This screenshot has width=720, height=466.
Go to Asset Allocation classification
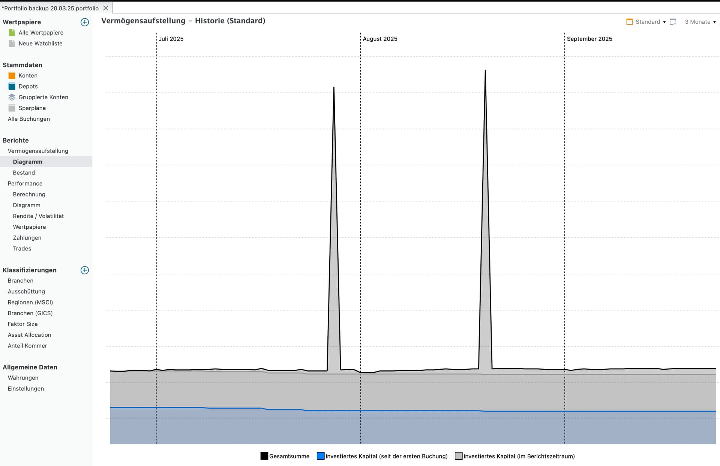click(x=30, y=335)
